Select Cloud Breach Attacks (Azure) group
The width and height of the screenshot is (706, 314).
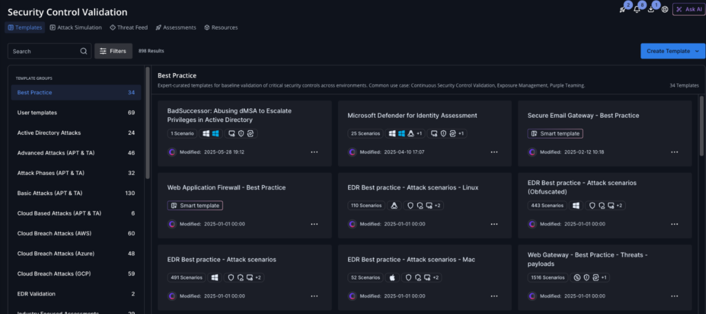(76, 253)
